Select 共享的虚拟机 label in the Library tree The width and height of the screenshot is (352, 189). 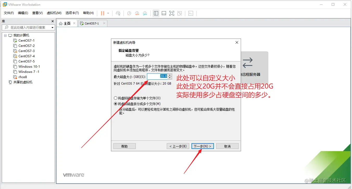[x=23, y=82]
